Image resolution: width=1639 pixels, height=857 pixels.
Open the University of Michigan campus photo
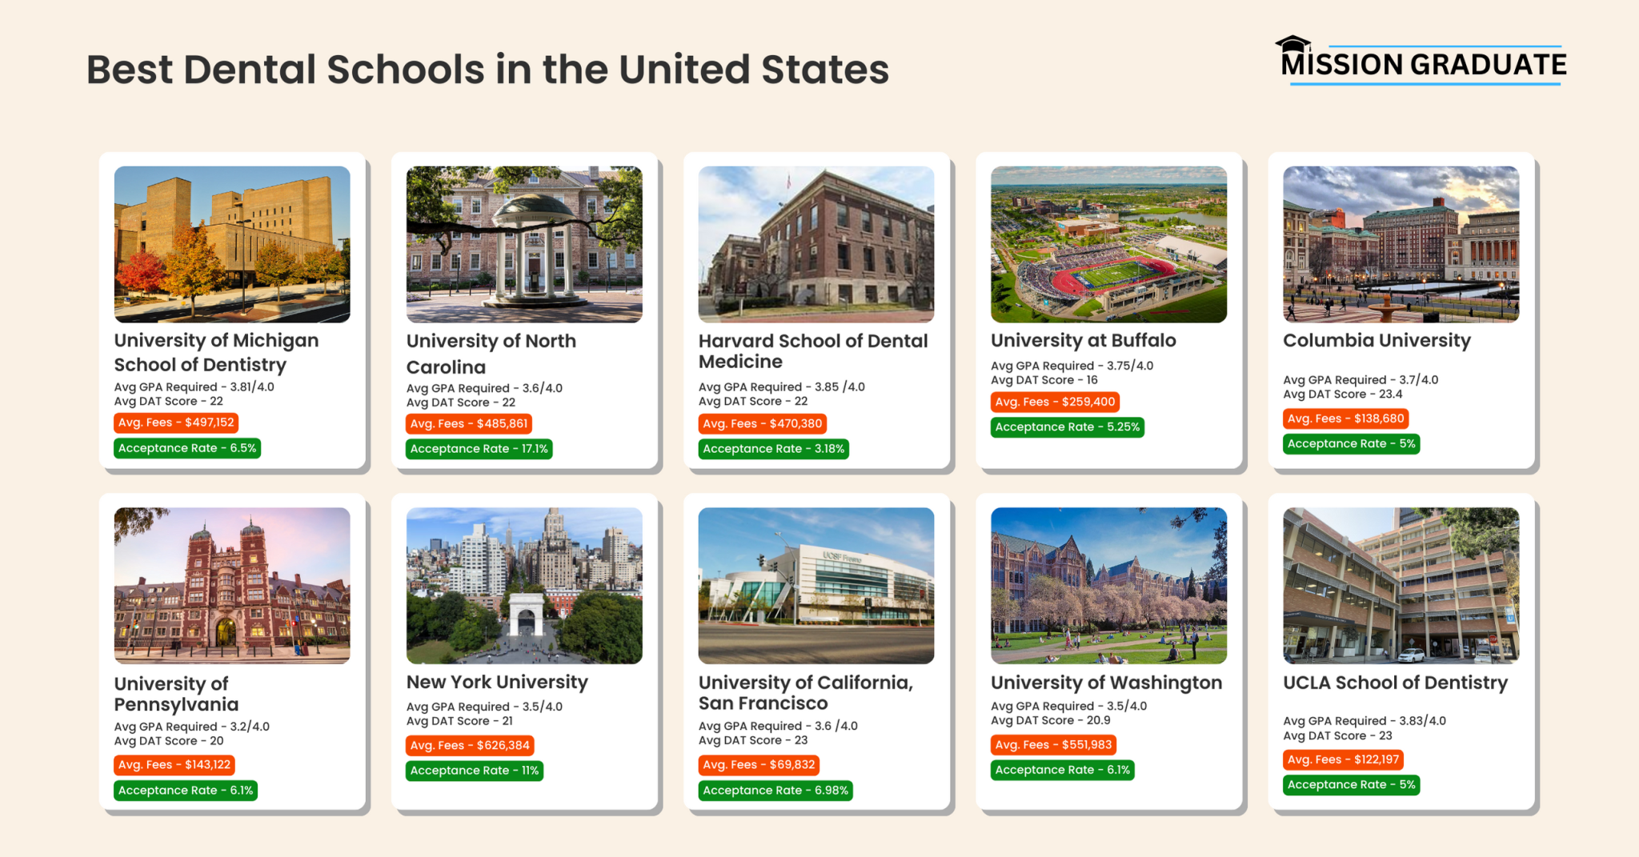(x=232, y=244)
